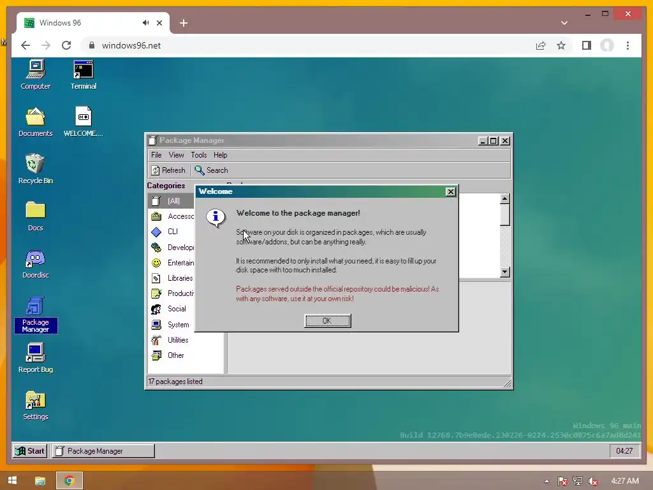Viewport: 653px width, 490px height.
Task: Open the Recycle Bin icon
Action: 36,169
